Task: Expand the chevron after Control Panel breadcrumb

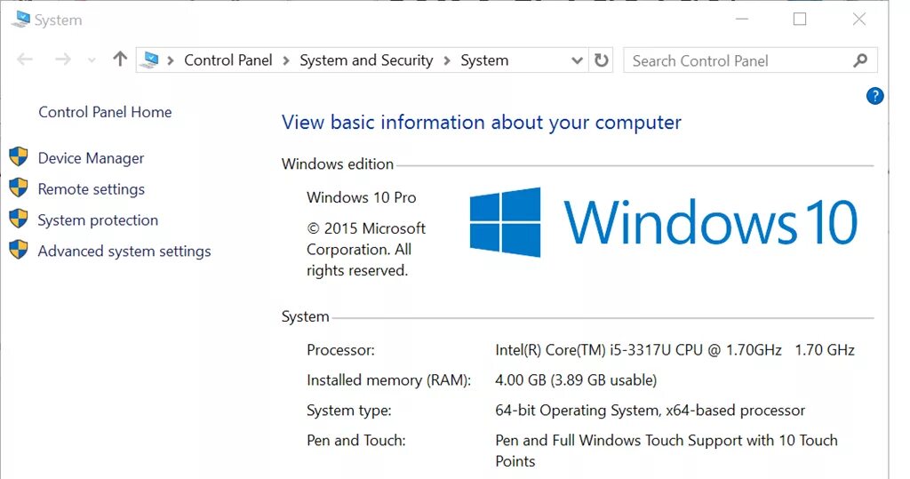Action: [x=286, y=60]
